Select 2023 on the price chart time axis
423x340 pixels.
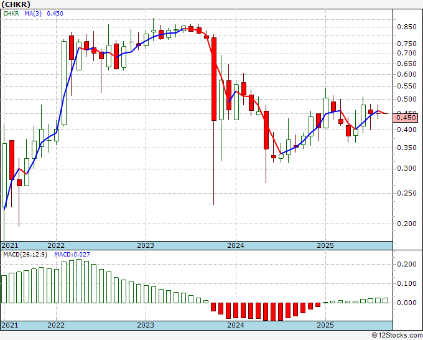click(146, 245)
